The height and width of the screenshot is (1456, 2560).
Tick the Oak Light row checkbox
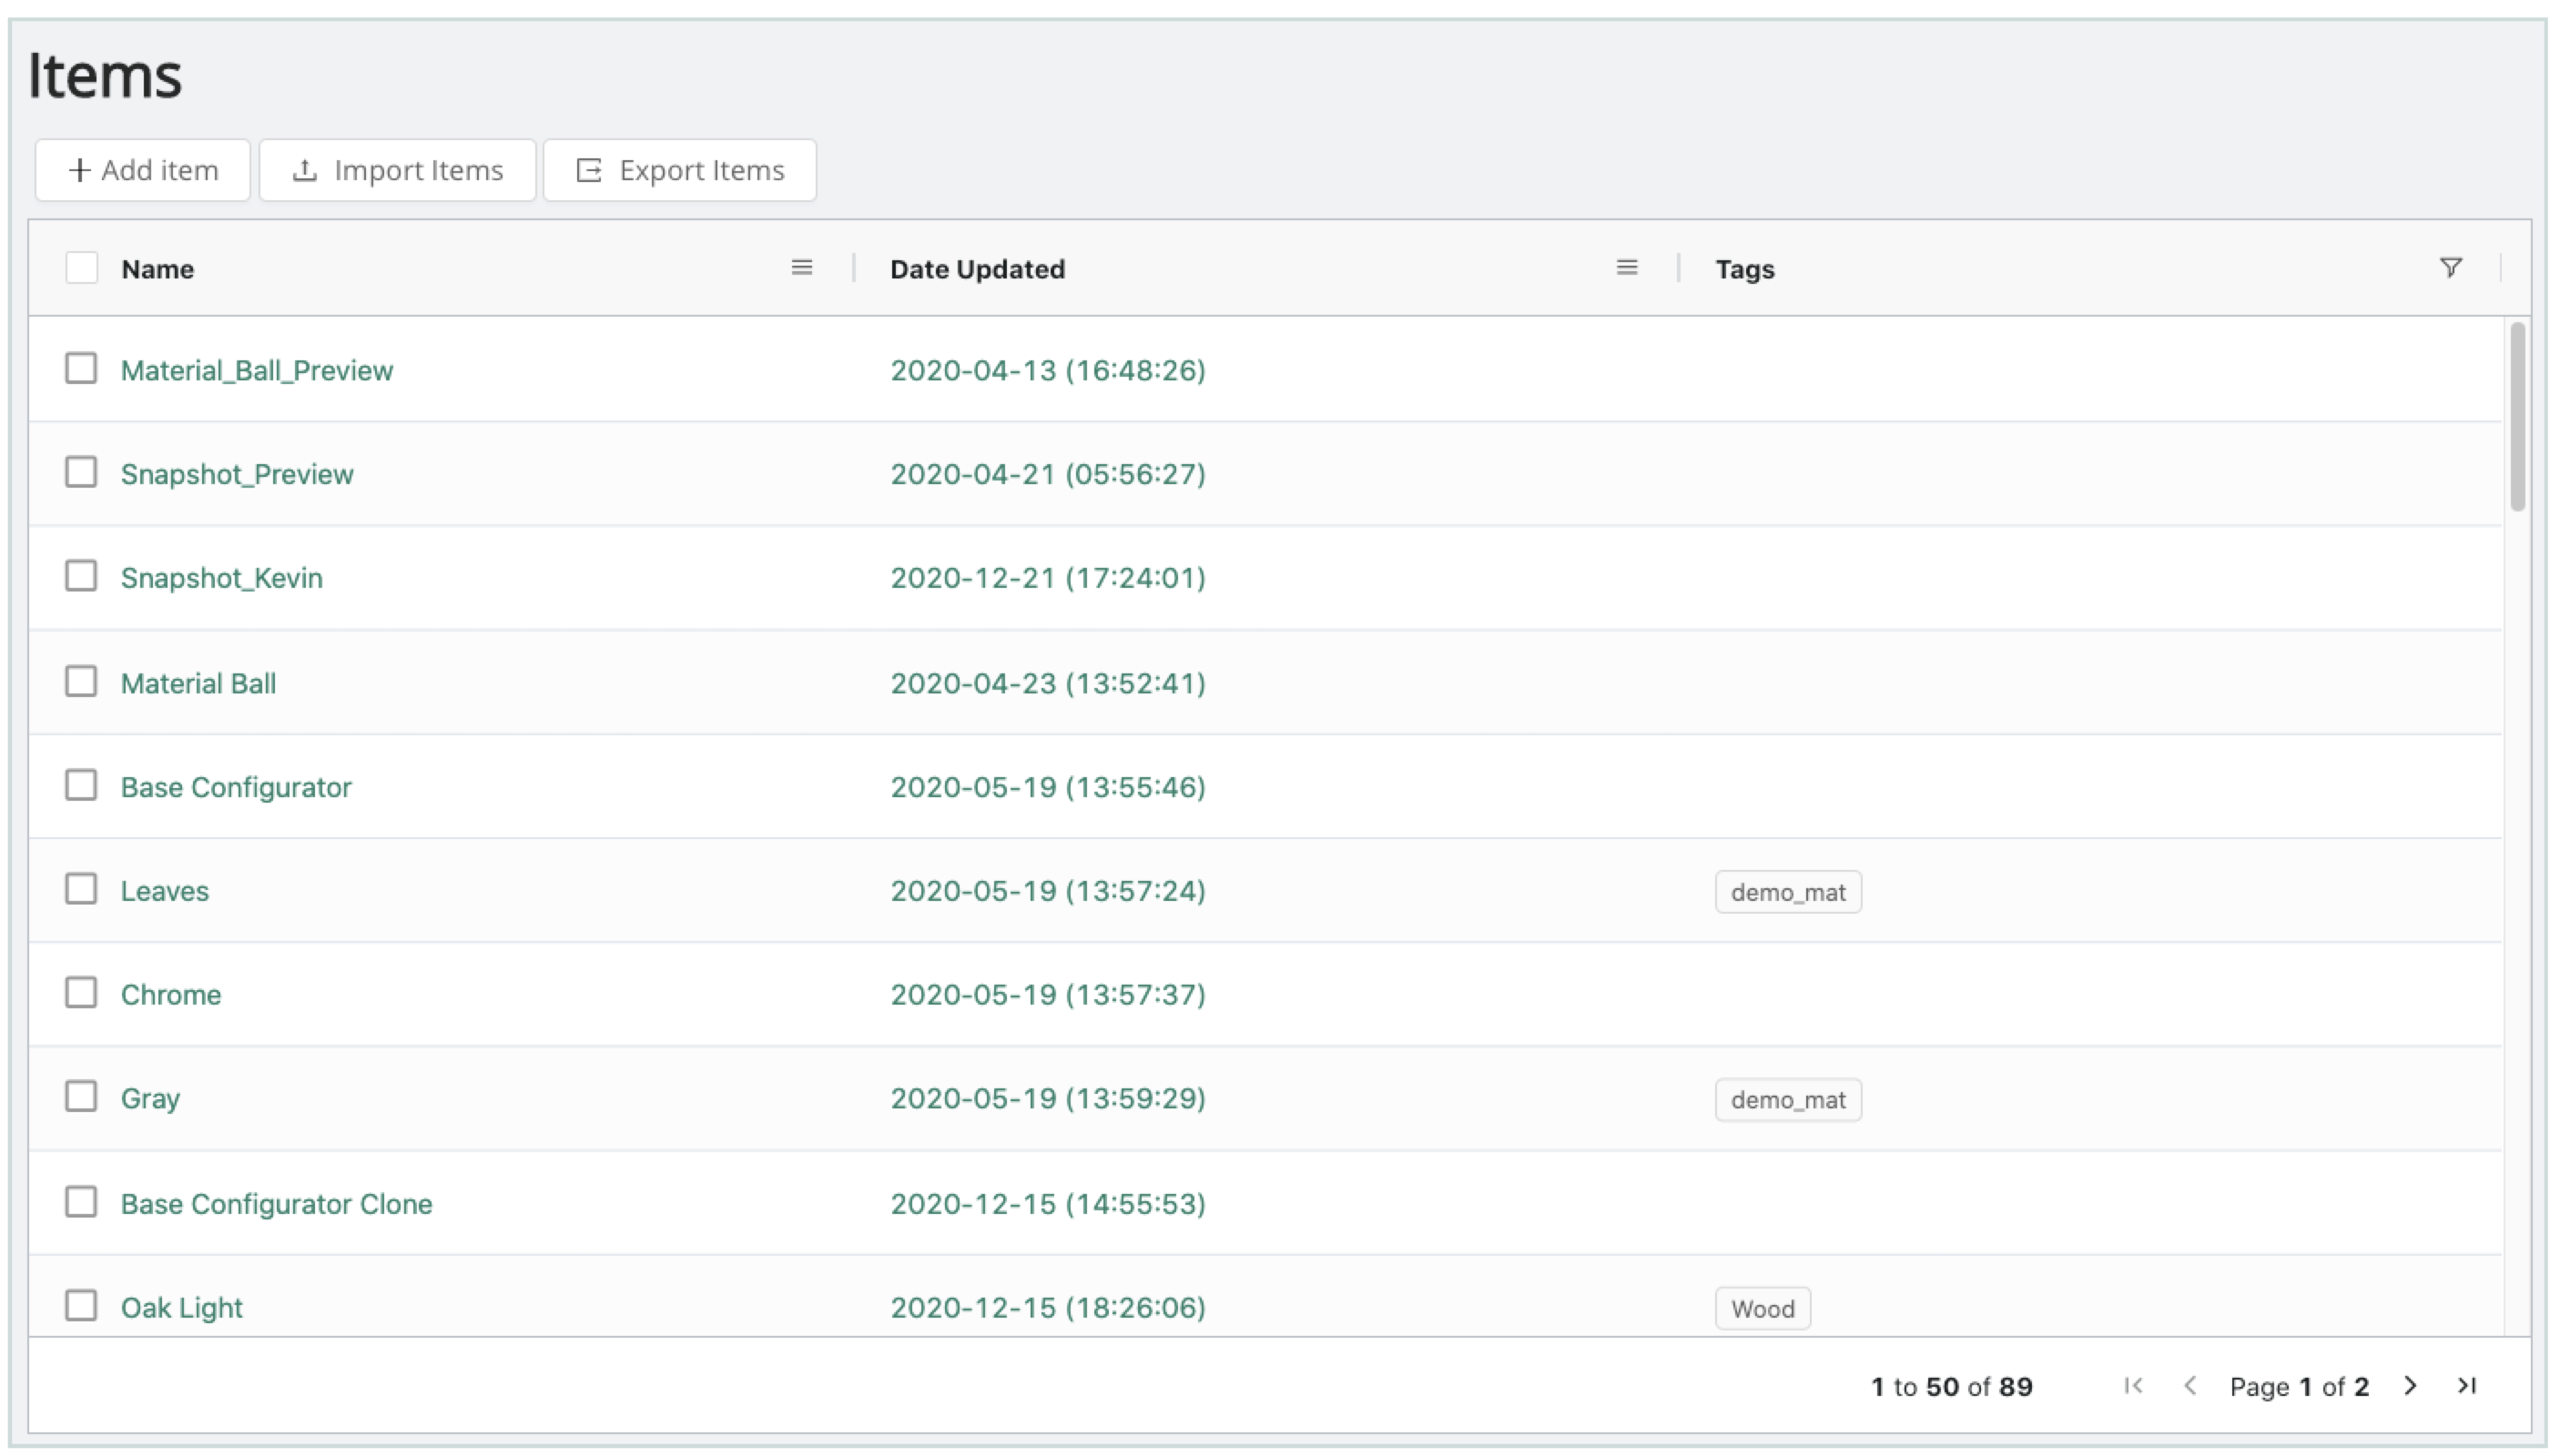click(x=81, y=1306)
